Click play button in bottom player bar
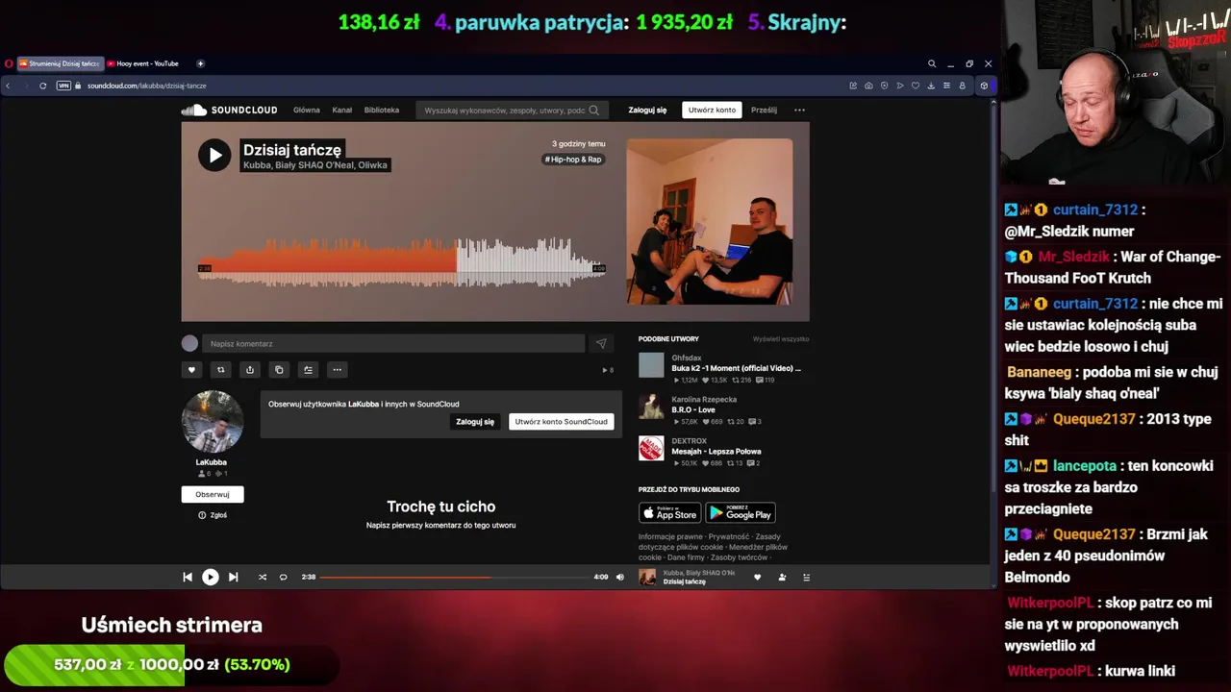This screenshot has width=1231, height=692. (x=210, y=577)
